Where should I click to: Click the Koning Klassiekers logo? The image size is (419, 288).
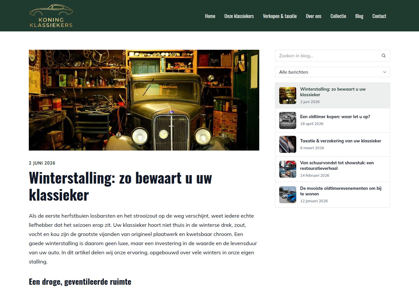coord(51,16)
